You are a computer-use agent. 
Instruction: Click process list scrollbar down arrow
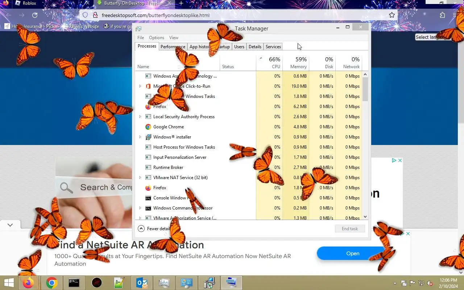365,216
